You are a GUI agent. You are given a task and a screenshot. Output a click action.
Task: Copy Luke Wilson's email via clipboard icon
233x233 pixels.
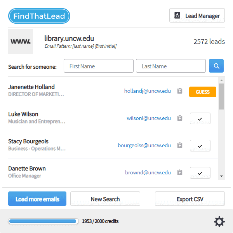(x=180, y=118)
